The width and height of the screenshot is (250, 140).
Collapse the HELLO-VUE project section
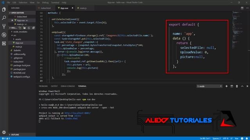(x=13, y=28)
